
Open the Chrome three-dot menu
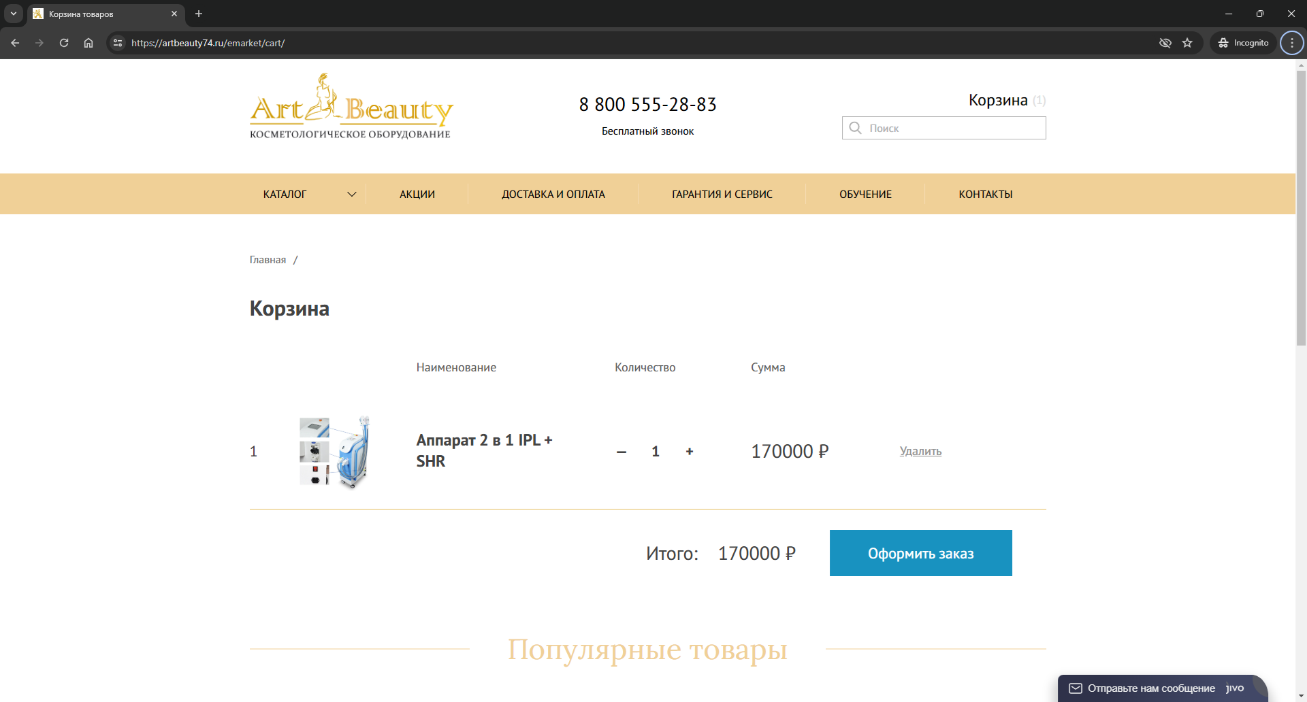tap(1291, 43)
